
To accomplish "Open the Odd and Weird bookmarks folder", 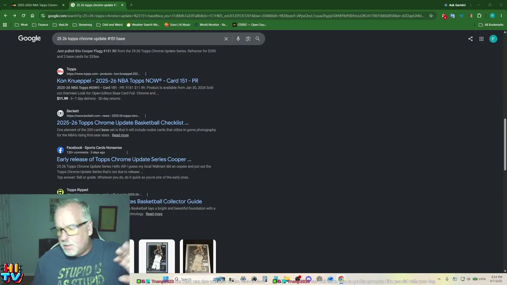I will click(x=109, y=25).
